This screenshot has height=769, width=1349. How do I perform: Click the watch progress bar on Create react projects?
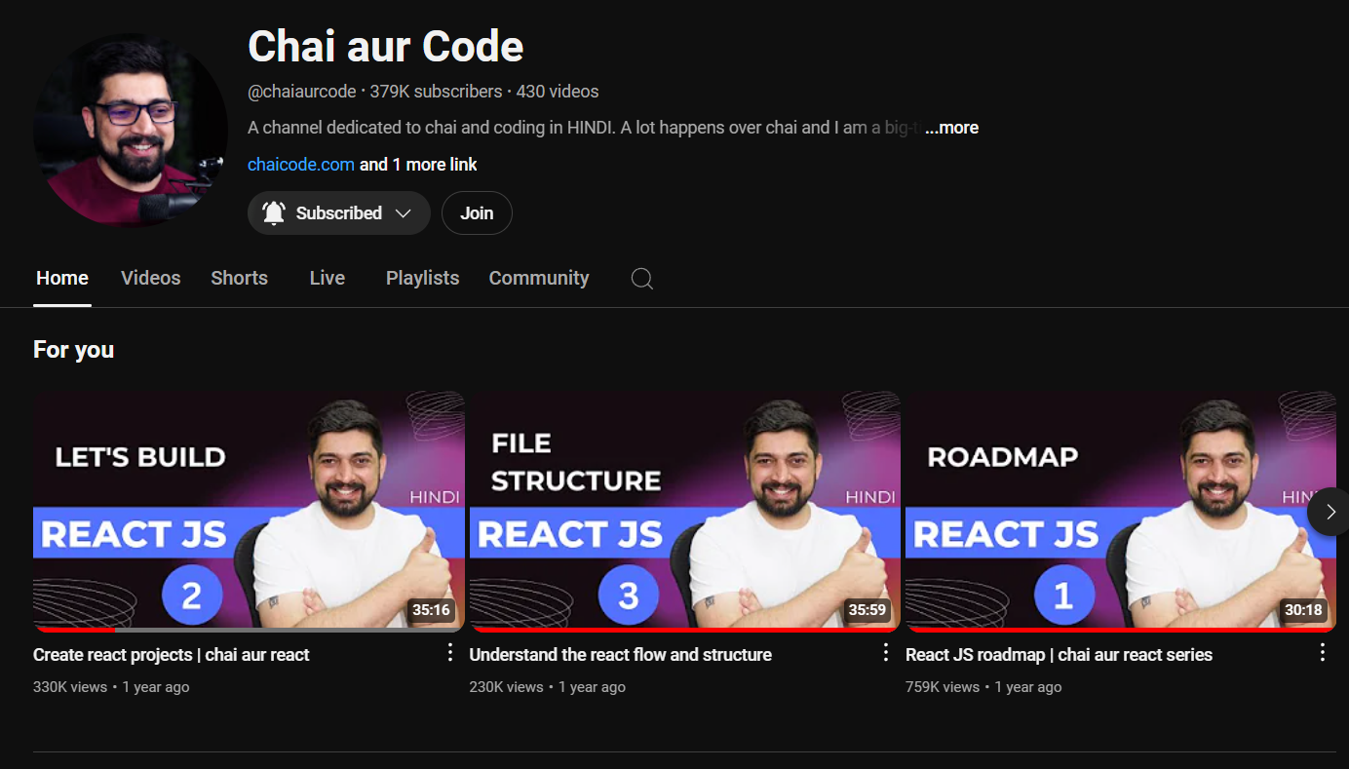click(249, 630)
